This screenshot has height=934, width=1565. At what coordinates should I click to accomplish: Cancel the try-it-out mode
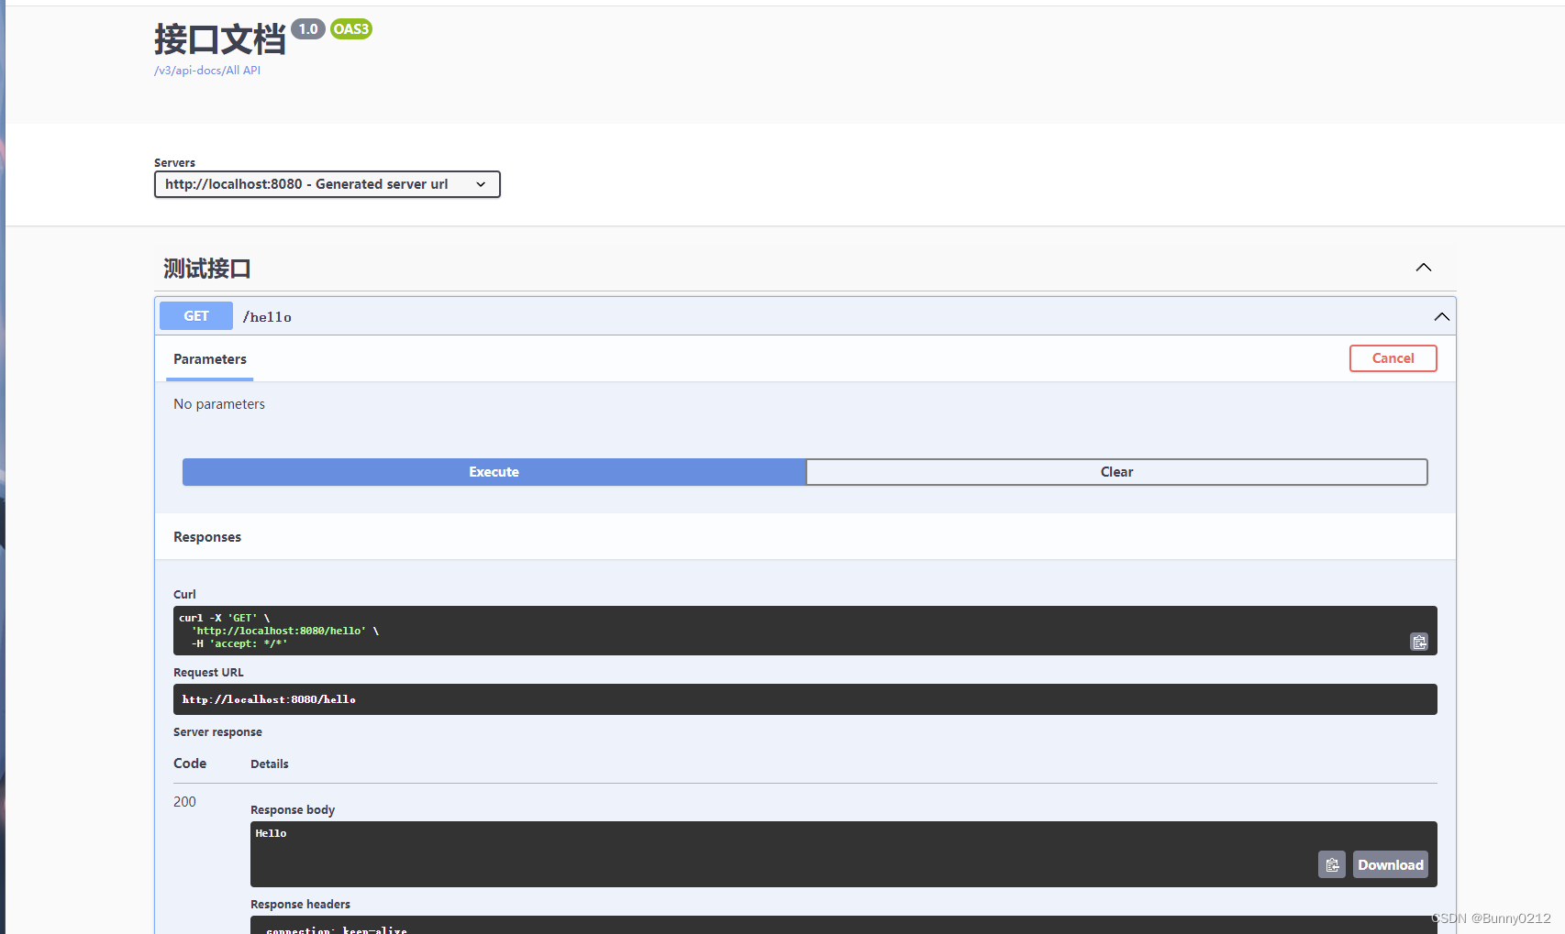[1393, 358]
